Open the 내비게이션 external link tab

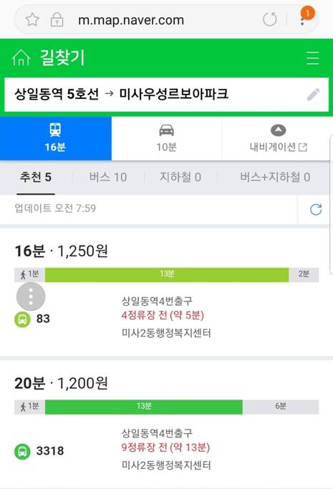tap(278, 138)
